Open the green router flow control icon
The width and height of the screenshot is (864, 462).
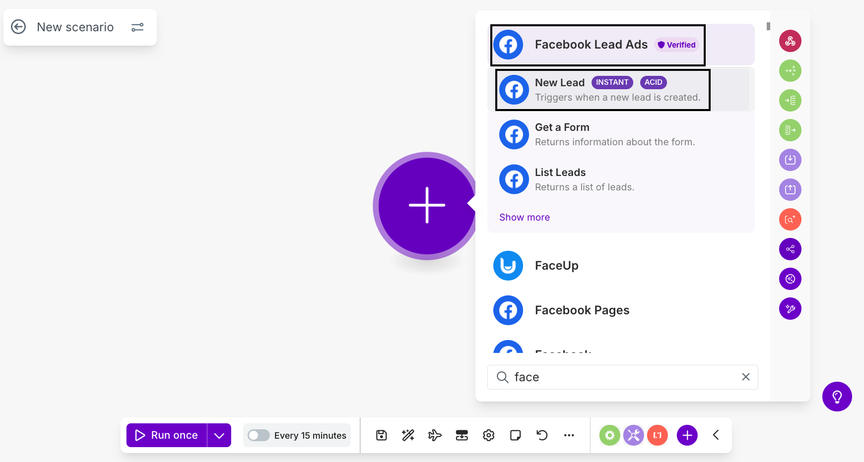(790, 70)
